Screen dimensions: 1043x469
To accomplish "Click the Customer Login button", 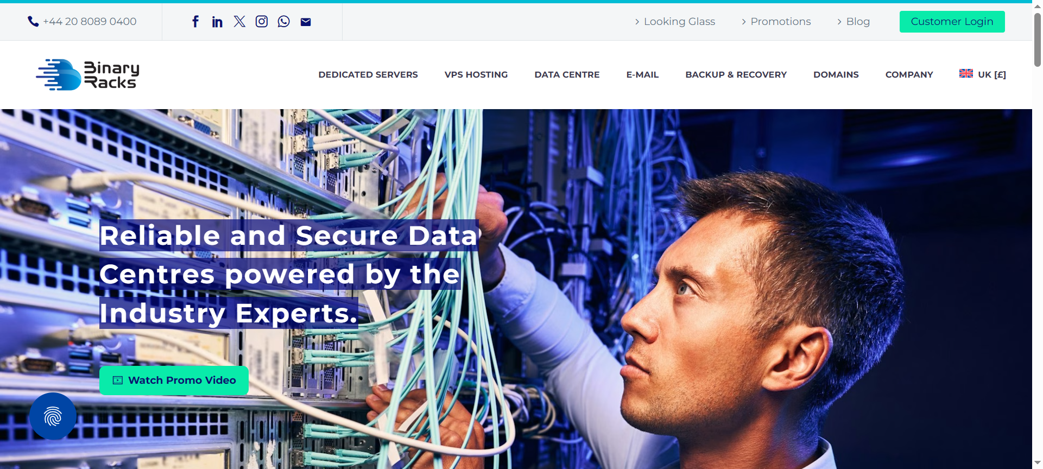I will 952,22.
